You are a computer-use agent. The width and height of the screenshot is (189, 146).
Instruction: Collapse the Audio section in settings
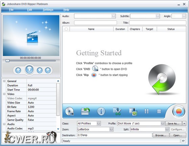(x=4, y=124)
